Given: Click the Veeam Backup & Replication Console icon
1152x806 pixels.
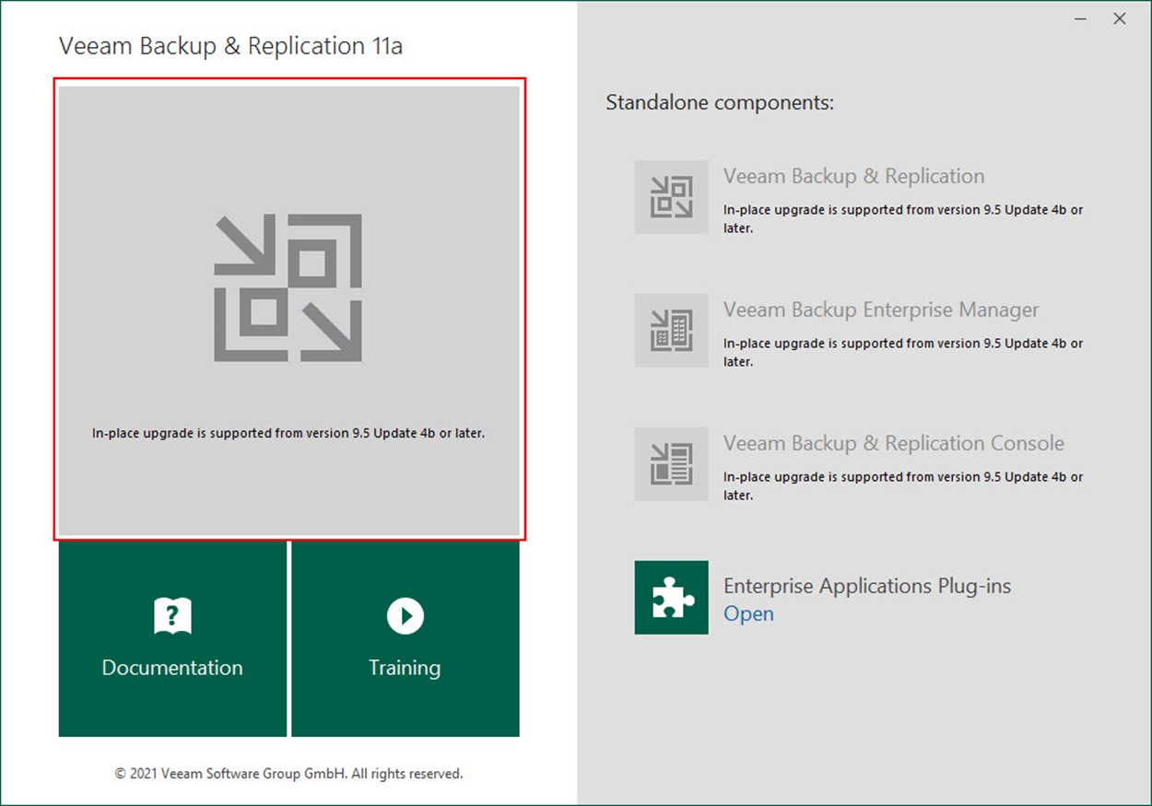Looking at the screenshot, I should tap(671, 464).
